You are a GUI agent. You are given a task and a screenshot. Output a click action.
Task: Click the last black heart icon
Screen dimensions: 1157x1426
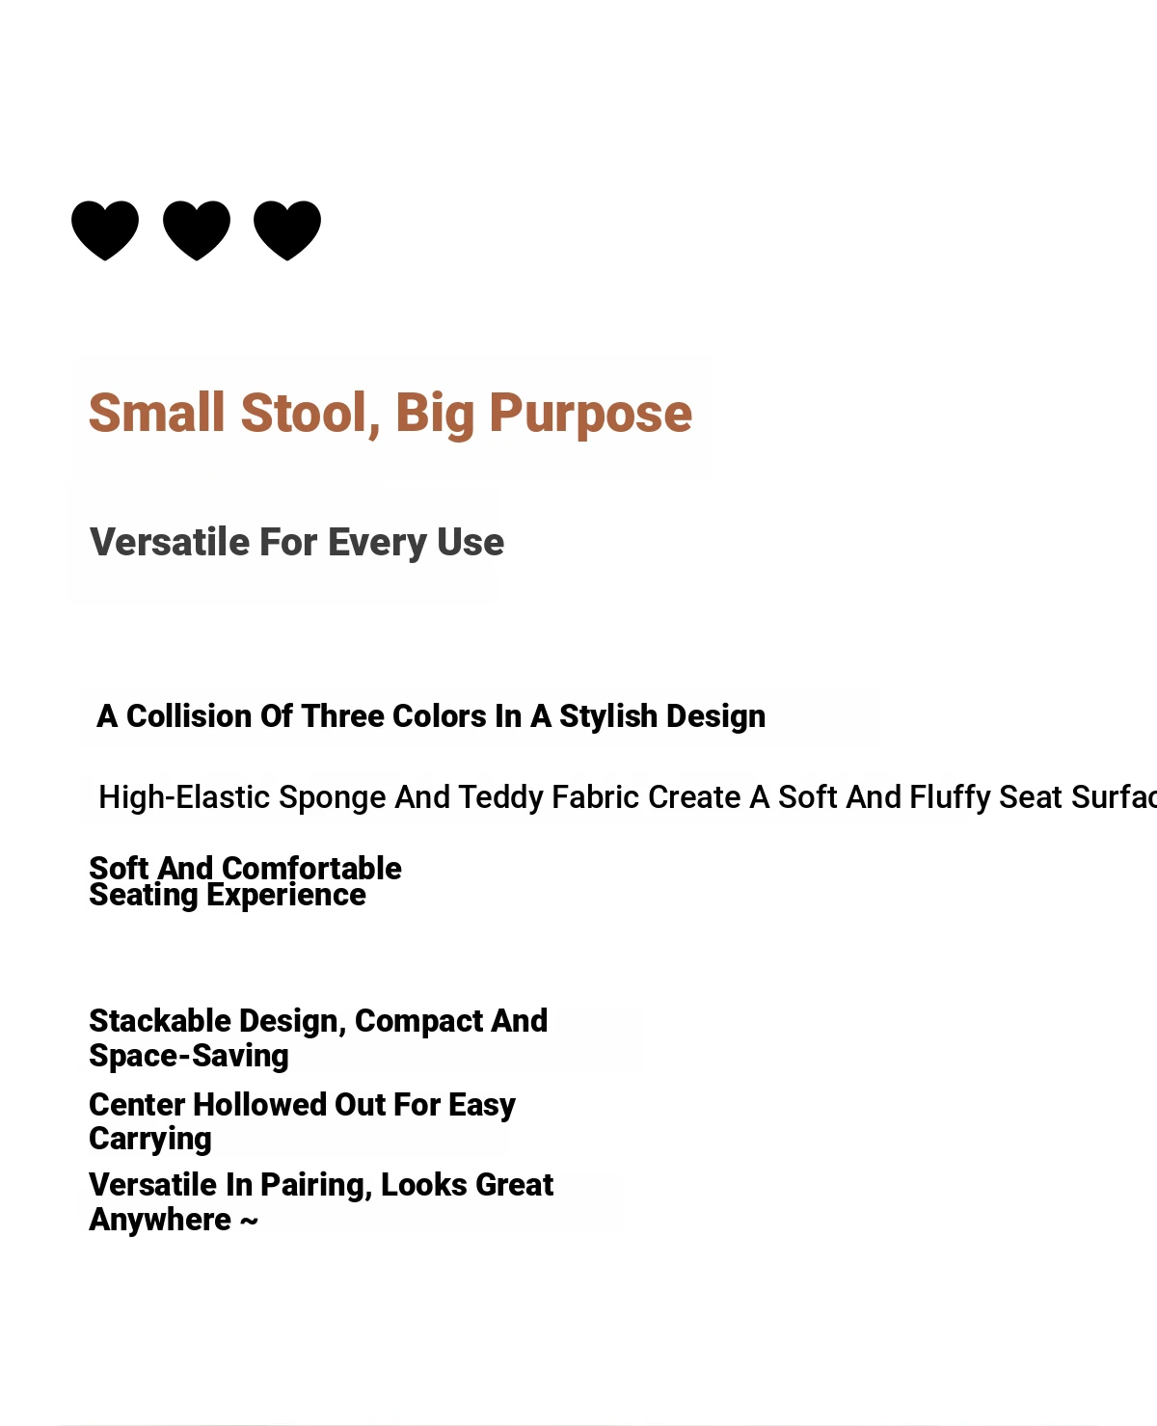pos(287,230)
